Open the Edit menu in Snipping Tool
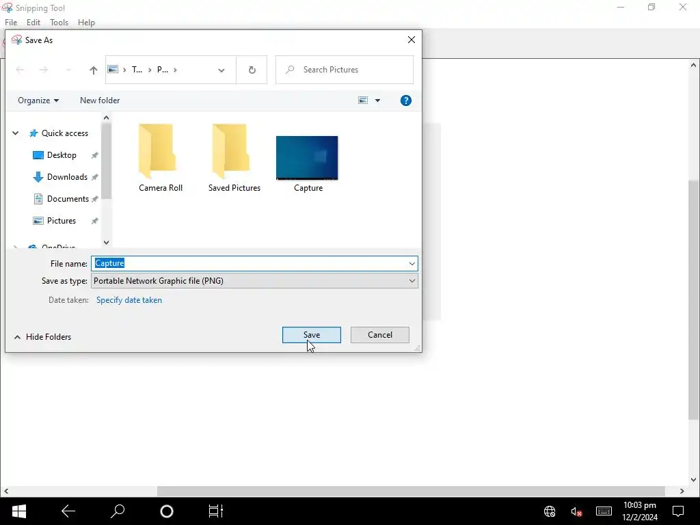The image size is (700, 525). pyautogui.click(x=33, y=23)
